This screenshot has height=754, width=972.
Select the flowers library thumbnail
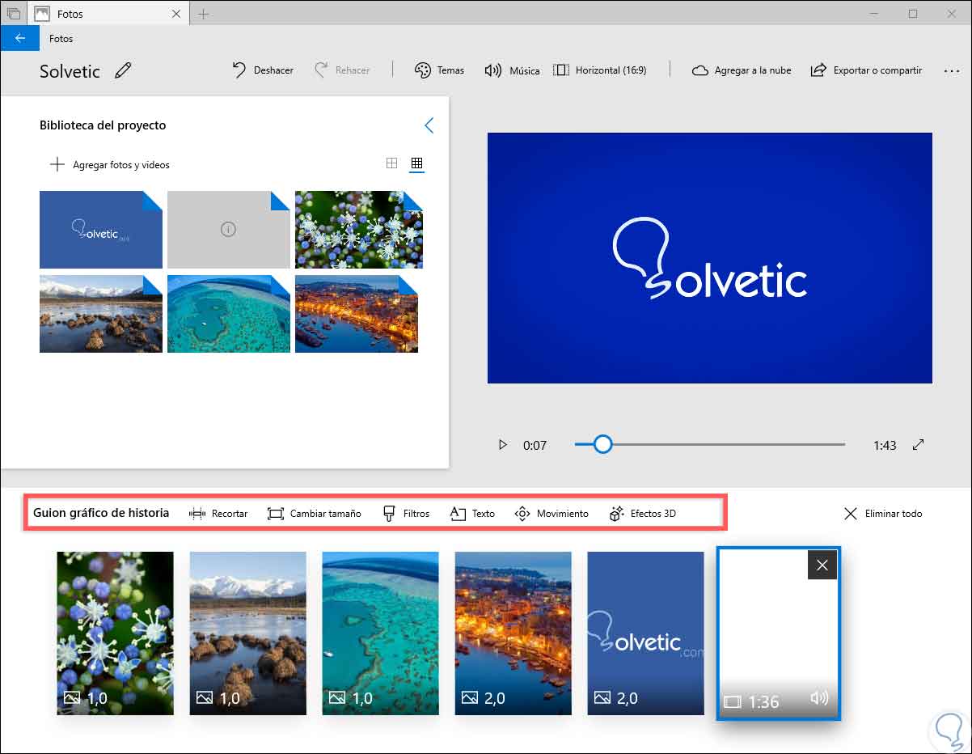(x=359, y=230)
